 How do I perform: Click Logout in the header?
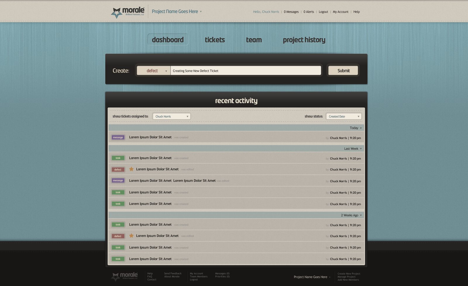(x=323, y=12)
